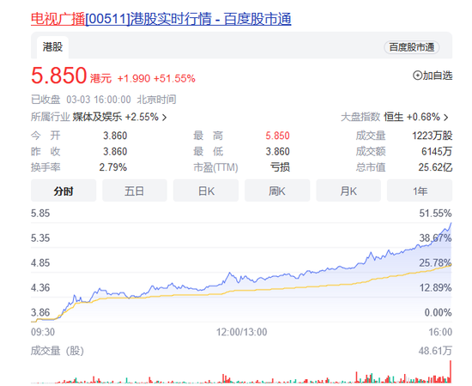Screen dimensions: 472x386
Task: Click the 总市值 value 25.62亿
Action: (x=435, y=167)
